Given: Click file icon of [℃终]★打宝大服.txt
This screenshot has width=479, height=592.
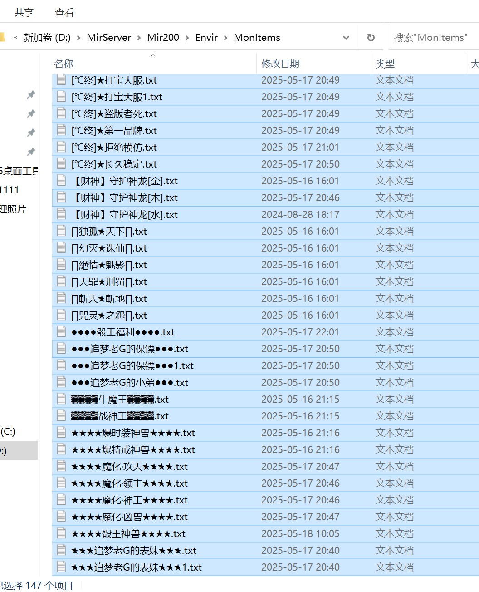Looking at the screenshot, I should click(61, 80).
